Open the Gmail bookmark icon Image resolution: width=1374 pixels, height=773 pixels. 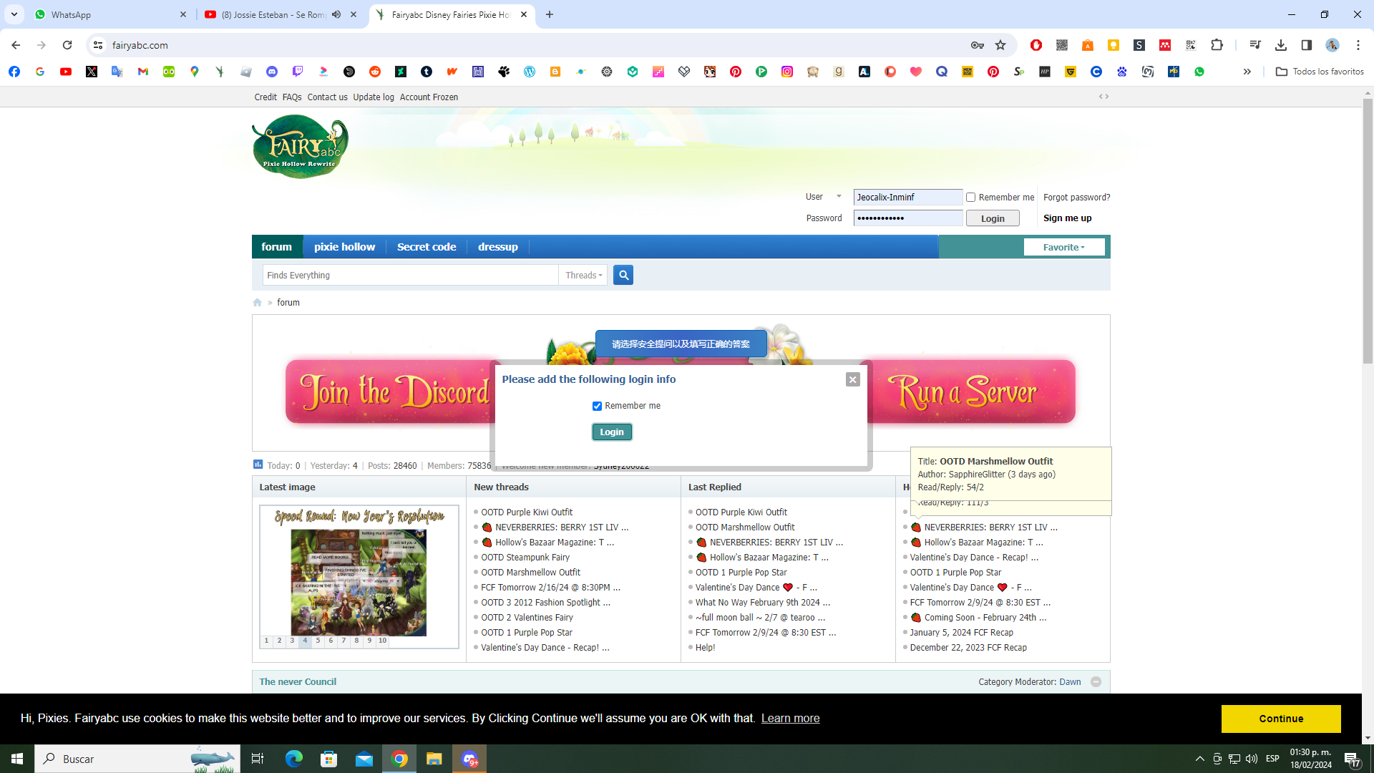tap(143, 72)
